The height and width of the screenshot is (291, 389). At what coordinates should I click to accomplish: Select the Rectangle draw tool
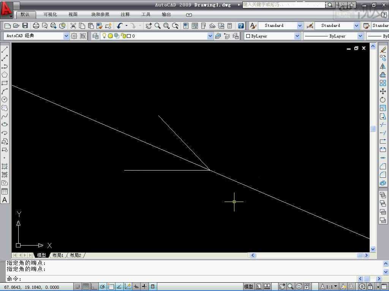(x=5, y=83)
